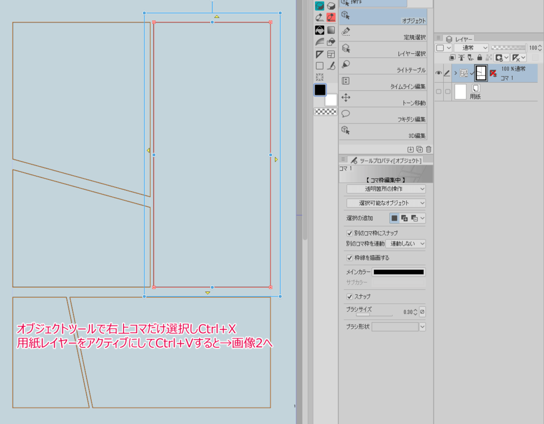Open the 通常 blending mode dropdown
The width and height of the screenshot is (544, 424).
point(471,48)
